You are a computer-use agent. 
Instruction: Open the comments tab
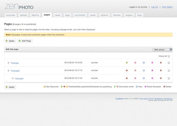[80, 15]
